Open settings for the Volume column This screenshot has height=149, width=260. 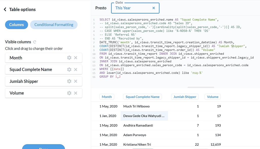click(x=69, y=93)
